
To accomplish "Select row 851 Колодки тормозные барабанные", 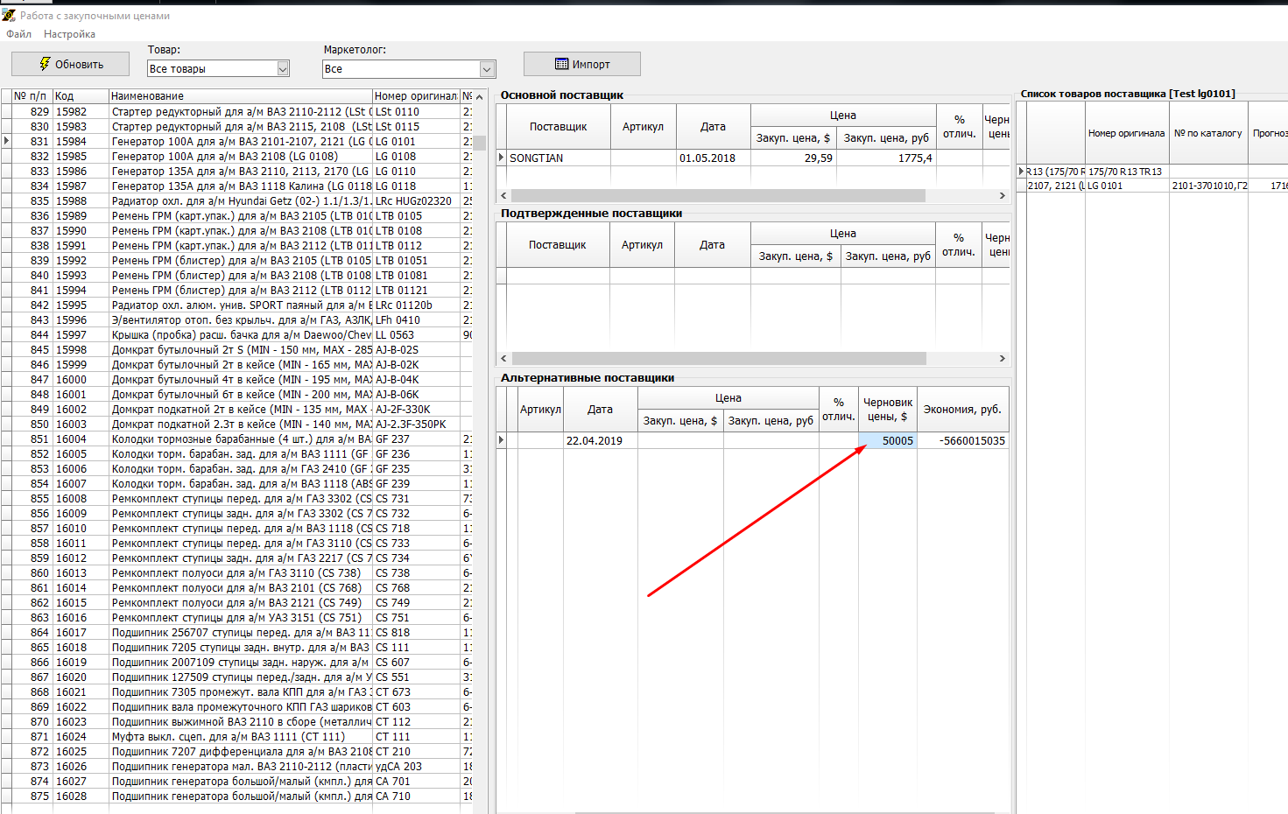I will (236, 439).
